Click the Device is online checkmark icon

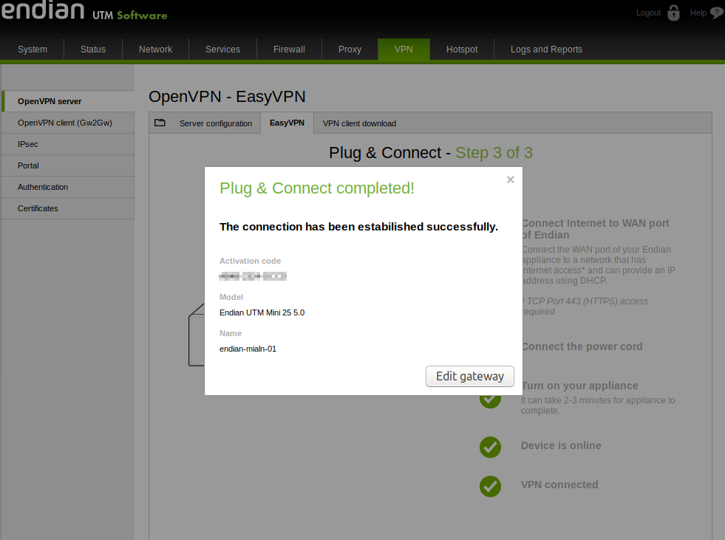pyautogui.click(x=490, y=447)
